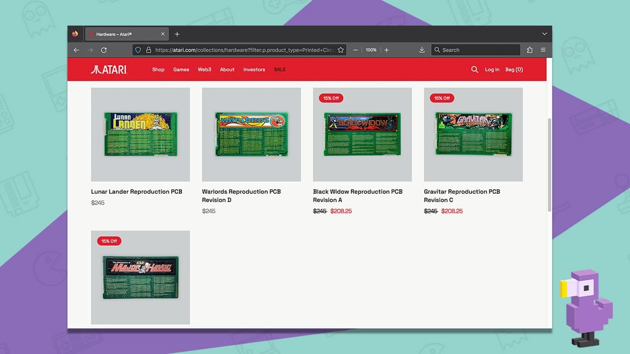Open the Investors menu item
630x354 pixels.
point(254,69)
